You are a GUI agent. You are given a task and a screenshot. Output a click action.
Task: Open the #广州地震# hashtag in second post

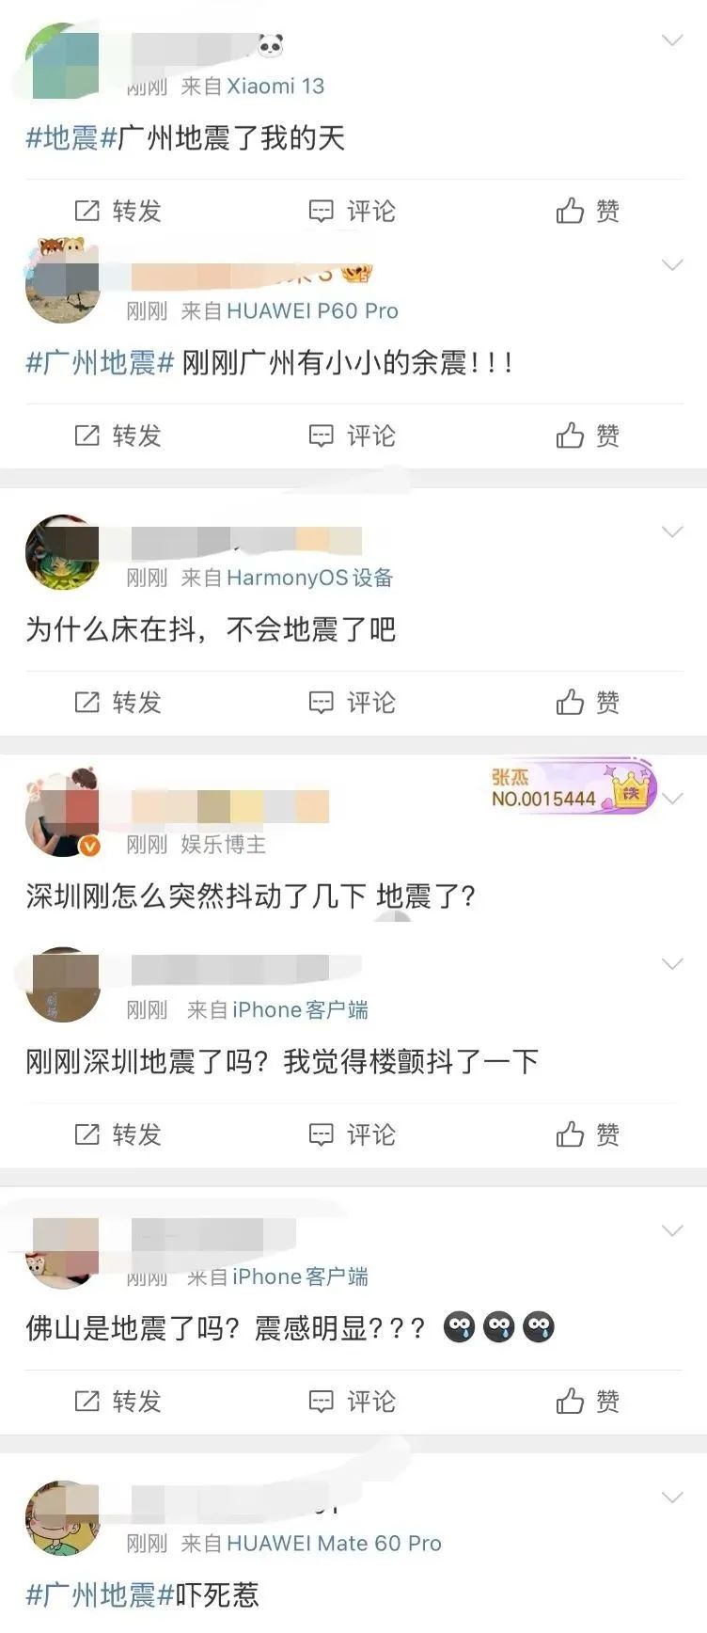pyautogui.click(x=100, y=363)
